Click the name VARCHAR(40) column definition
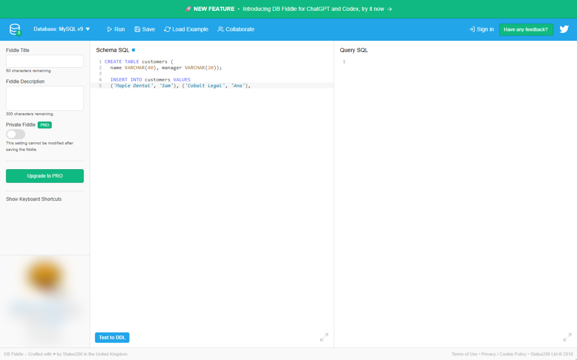The height and width of the screenshot is (360, 577). 133,68
